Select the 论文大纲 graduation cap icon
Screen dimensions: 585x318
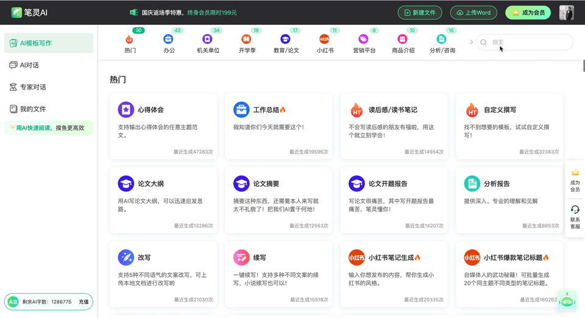tap(126, 183)
